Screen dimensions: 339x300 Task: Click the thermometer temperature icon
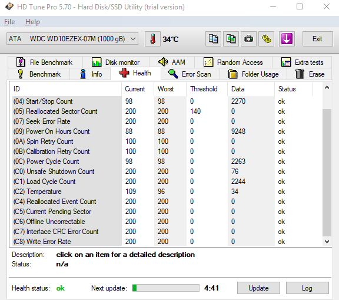click(x=152, y=39)
